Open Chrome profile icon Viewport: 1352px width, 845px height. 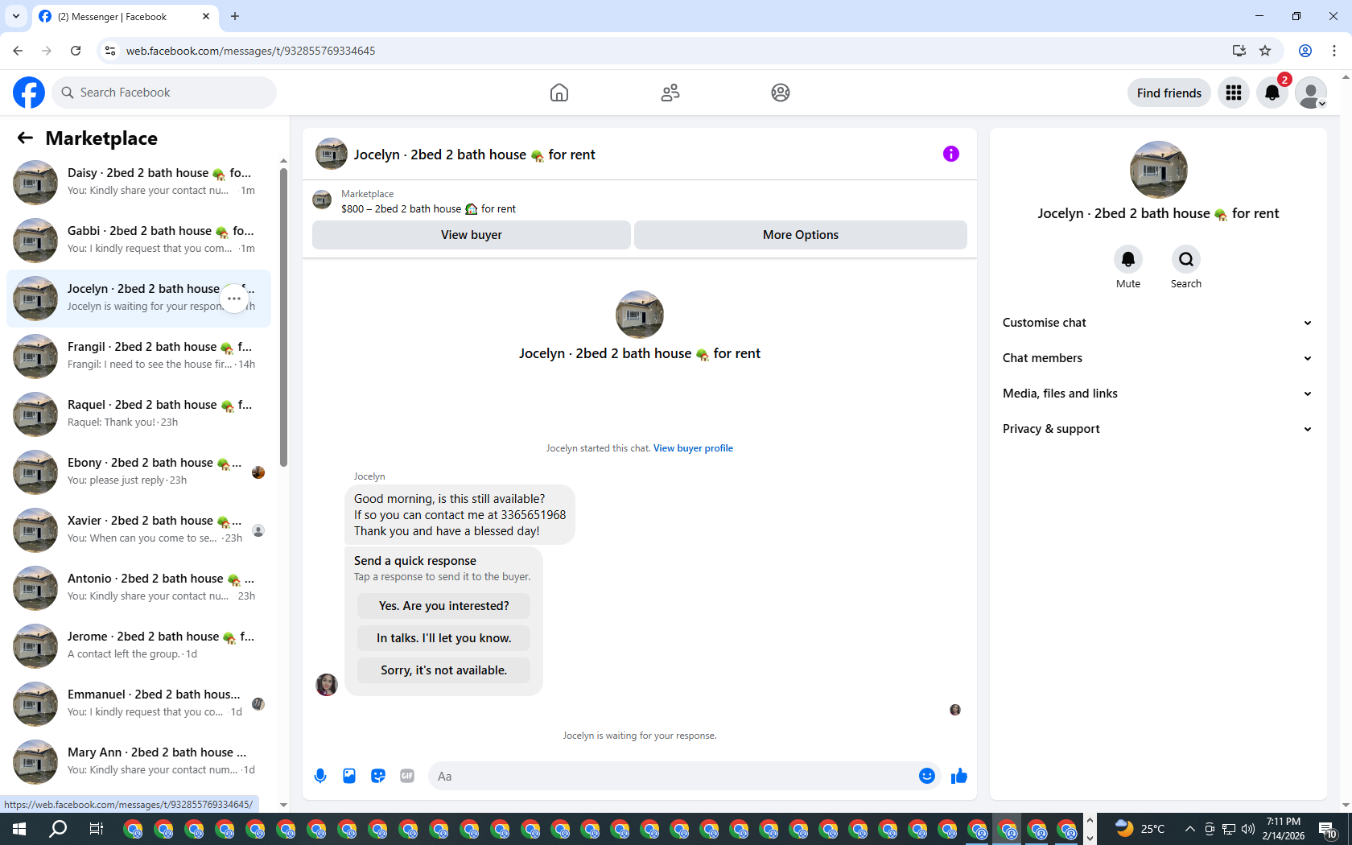1305,51
